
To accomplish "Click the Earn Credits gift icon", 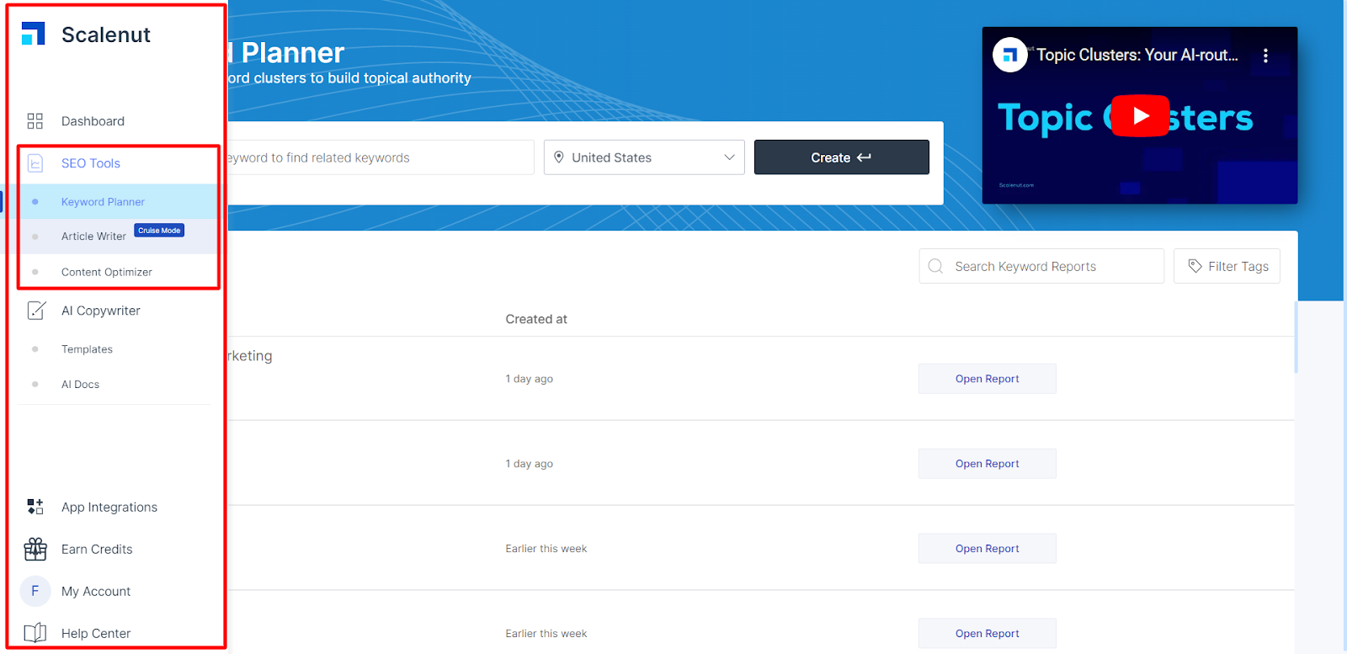I will [35, 549].
